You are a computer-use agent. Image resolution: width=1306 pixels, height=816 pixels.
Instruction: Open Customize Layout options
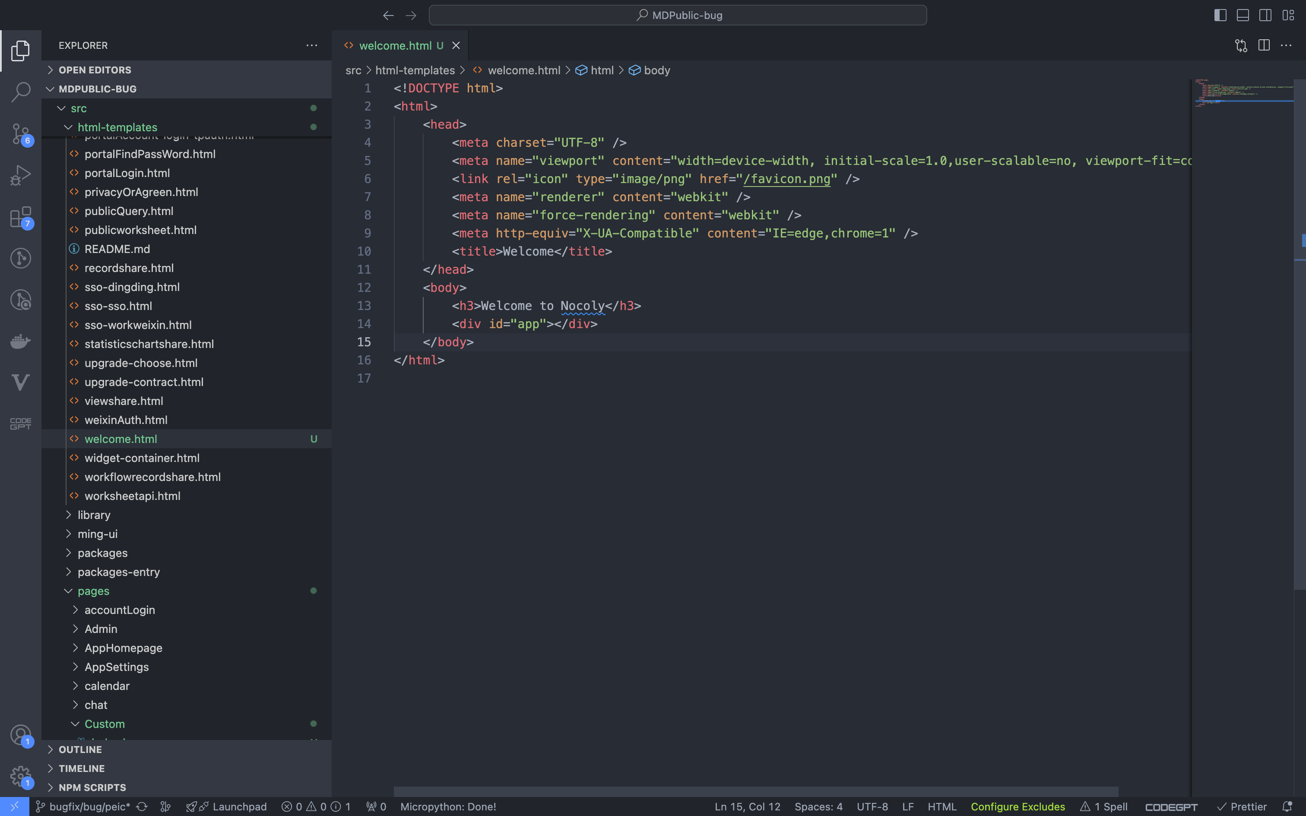click(1288, 15)
